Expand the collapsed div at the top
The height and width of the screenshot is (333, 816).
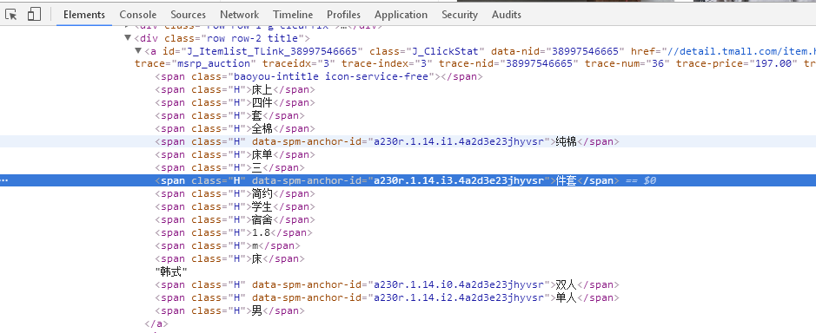[x=128, y=26]
